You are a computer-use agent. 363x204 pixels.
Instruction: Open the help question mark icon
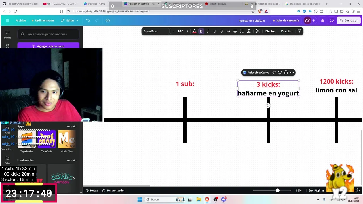point(358,190)
